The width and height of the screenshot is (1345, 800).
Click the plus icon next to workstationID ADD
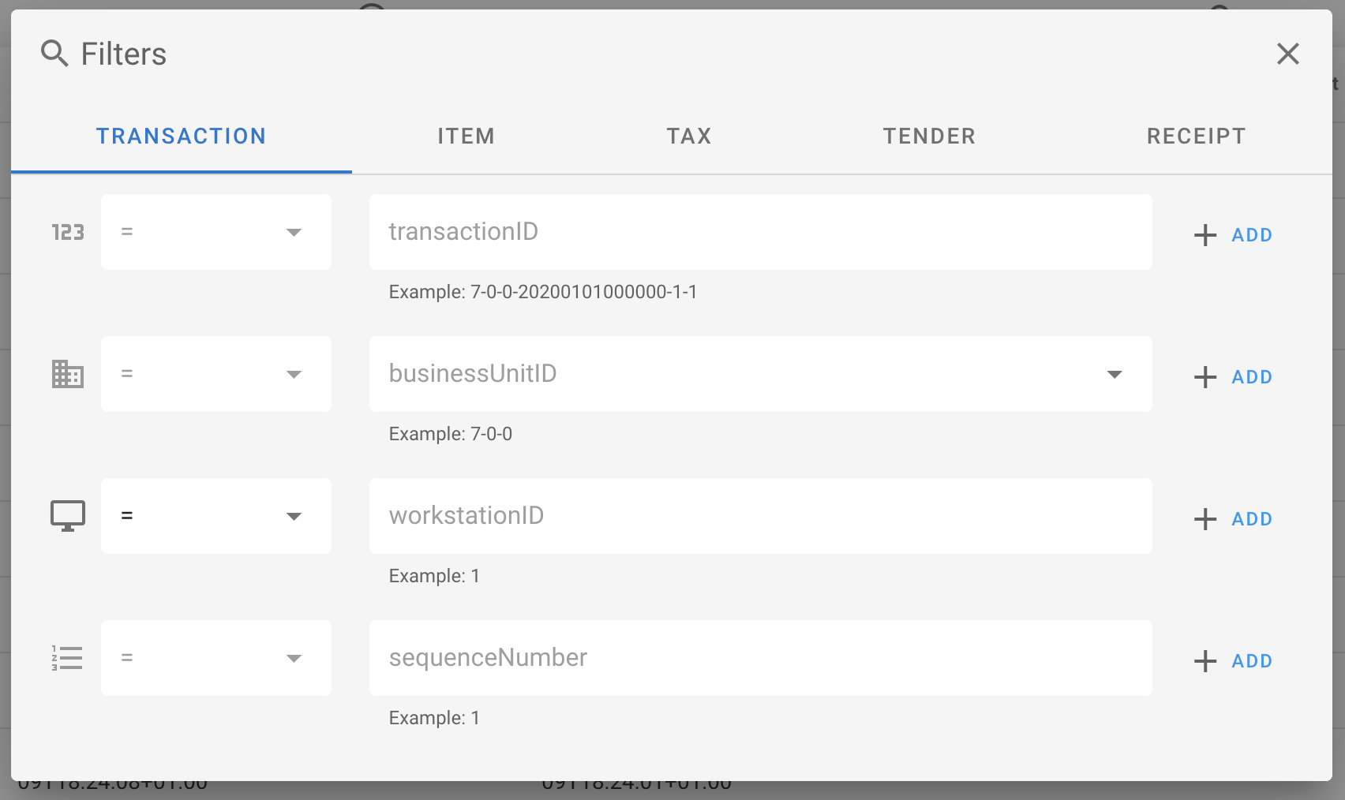click(1205, 518)
